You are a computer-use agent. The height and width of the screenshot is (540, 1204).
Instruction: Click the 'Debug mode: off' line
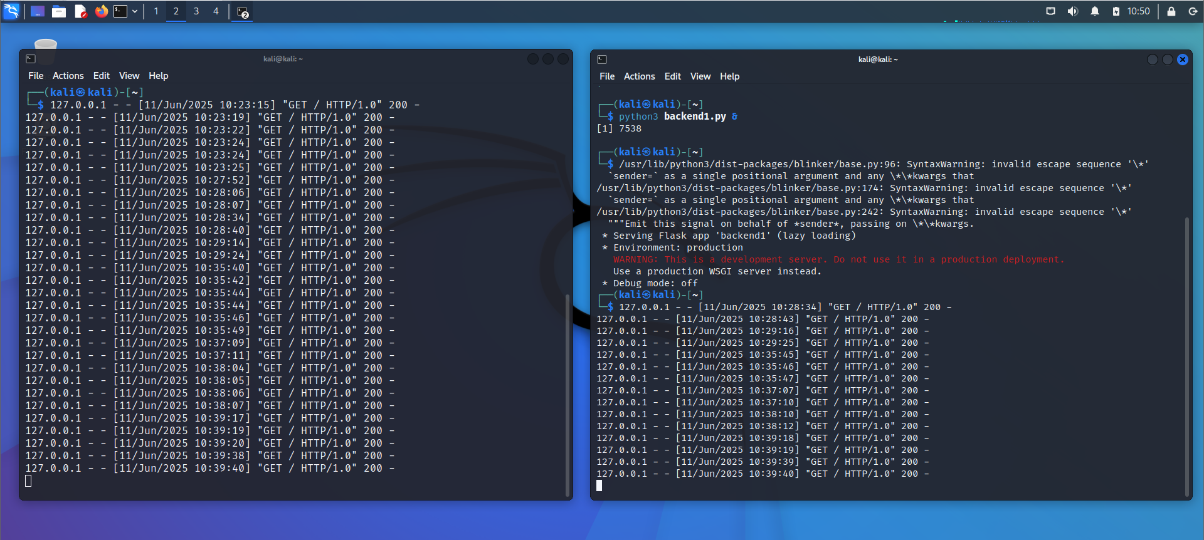pos(650,283)
